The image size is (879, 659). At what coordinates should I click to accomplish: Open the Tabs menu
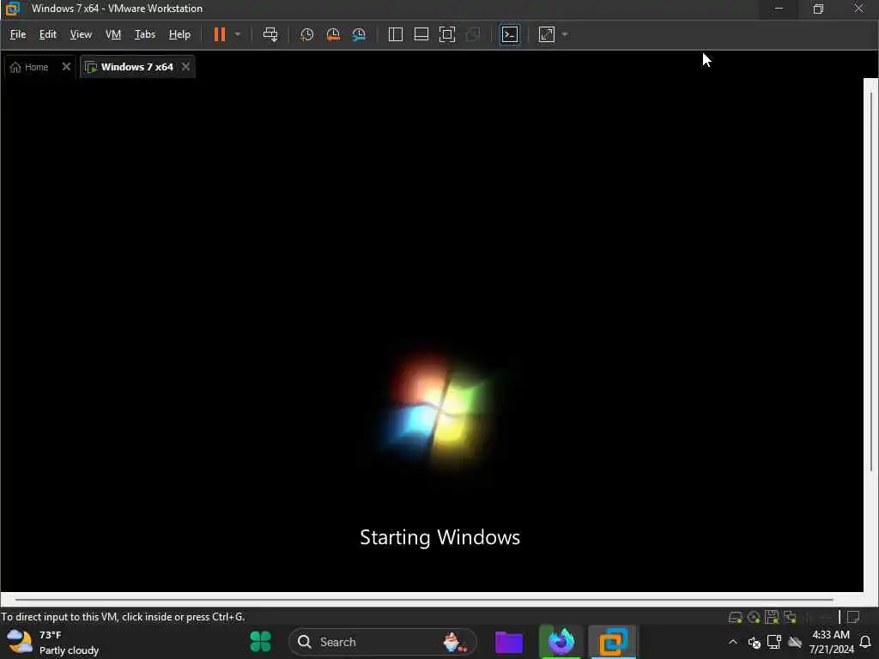coord(144,34)
